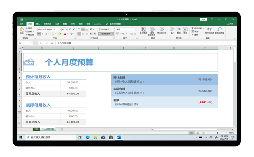Image resolution: width=254 pixels, height=157 pixels.
Task: Click the Find and Select magnifier icon
Action: (219, 30)
